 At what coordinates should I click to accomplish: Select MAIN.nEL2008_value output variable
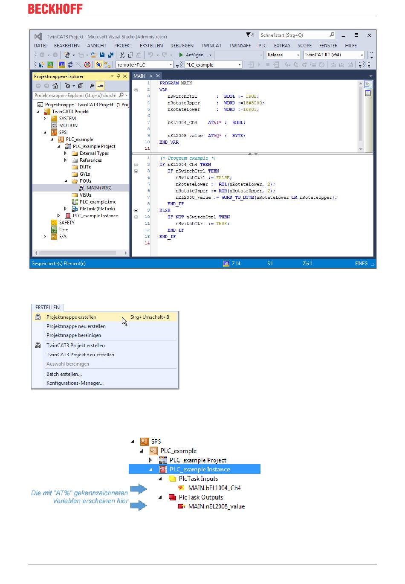pyautogui.click(x=217, y=507)
